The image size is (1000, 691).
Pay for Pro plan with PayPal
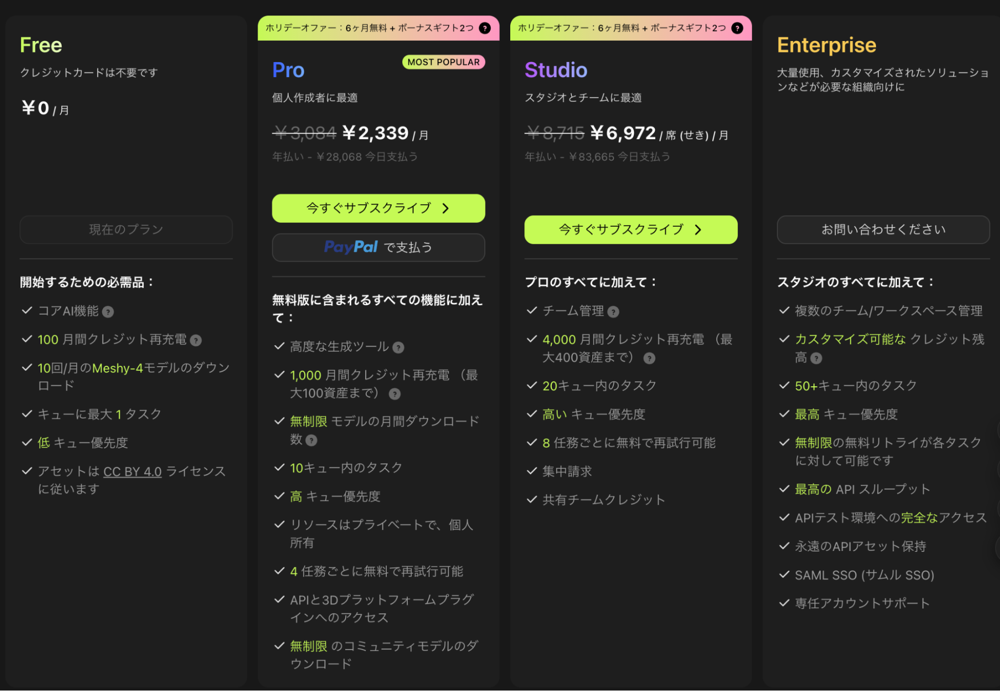(379, 247)
